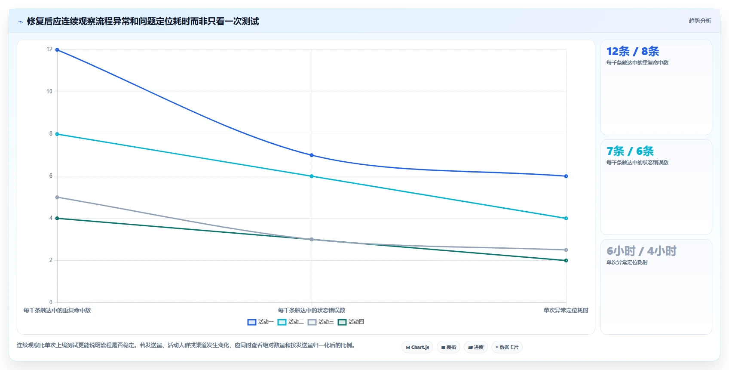Hide the 活动四 series via its legend label
The image size is (729, 370).
click(x=356, y=322)
